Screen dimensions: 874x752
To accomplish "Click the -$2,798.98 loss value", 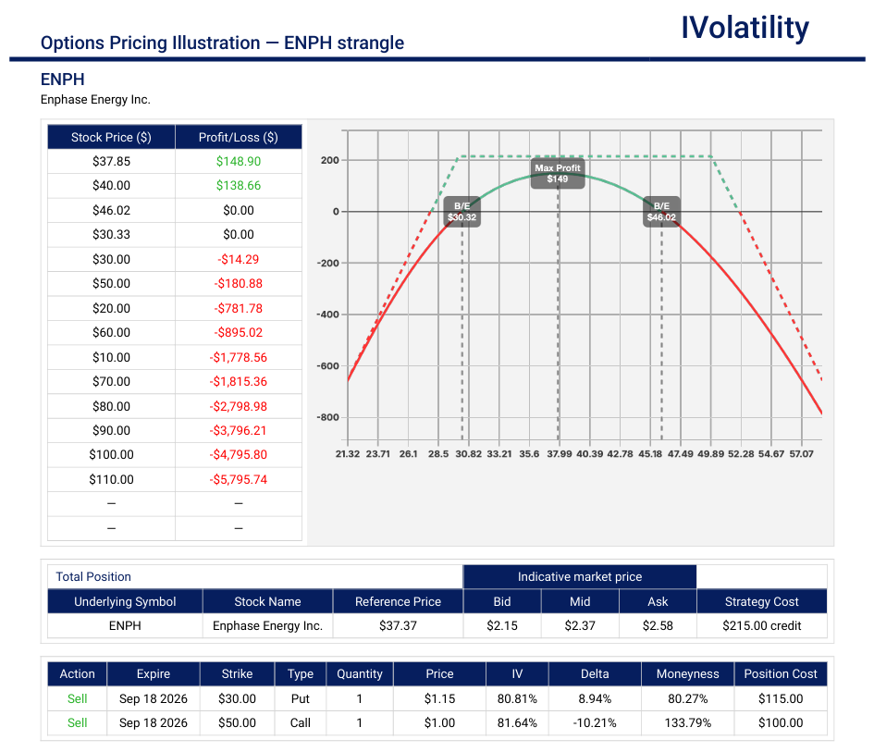I will coord(239,406).
